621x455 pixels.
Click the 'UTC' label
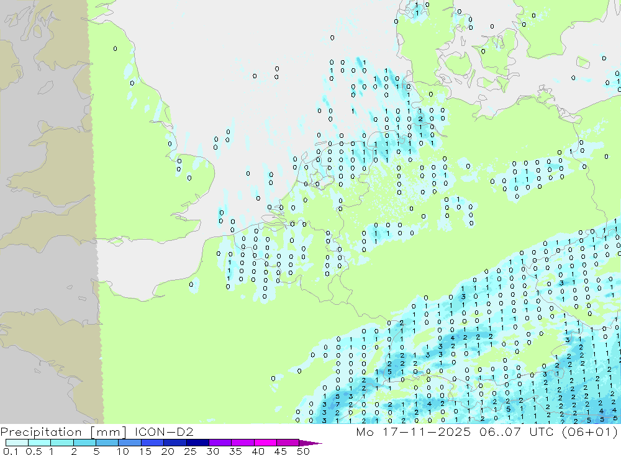[x=542, y=431]
